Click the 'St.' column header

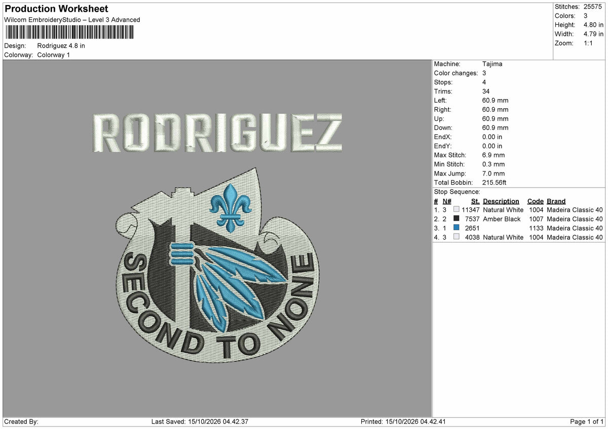(475, 201)
